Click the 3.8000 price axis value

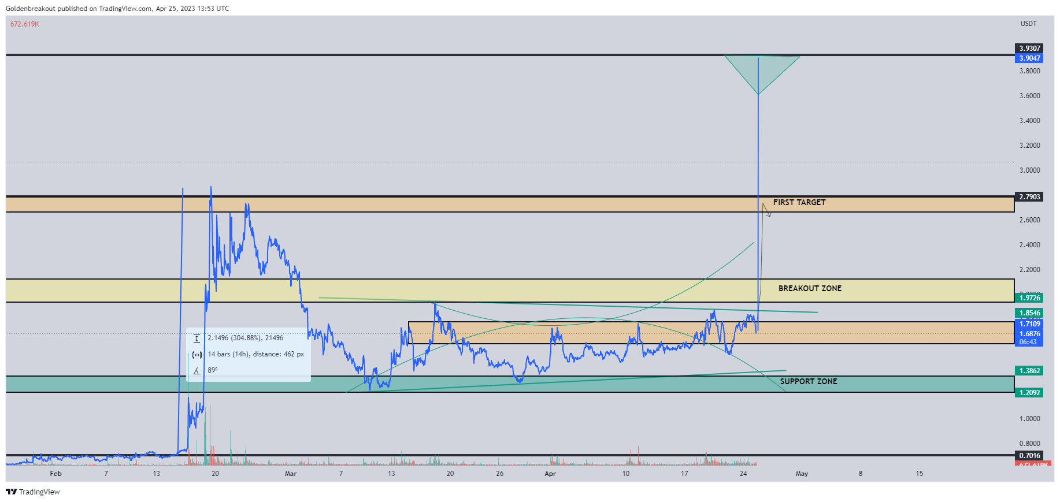point(1029,71)
